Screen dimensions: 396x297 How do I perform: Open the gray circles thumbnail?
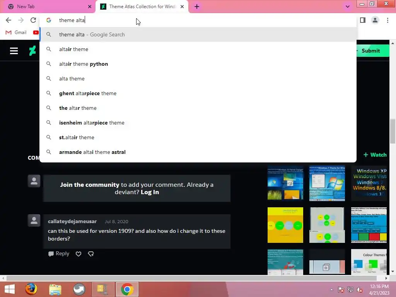coord(327,225)
